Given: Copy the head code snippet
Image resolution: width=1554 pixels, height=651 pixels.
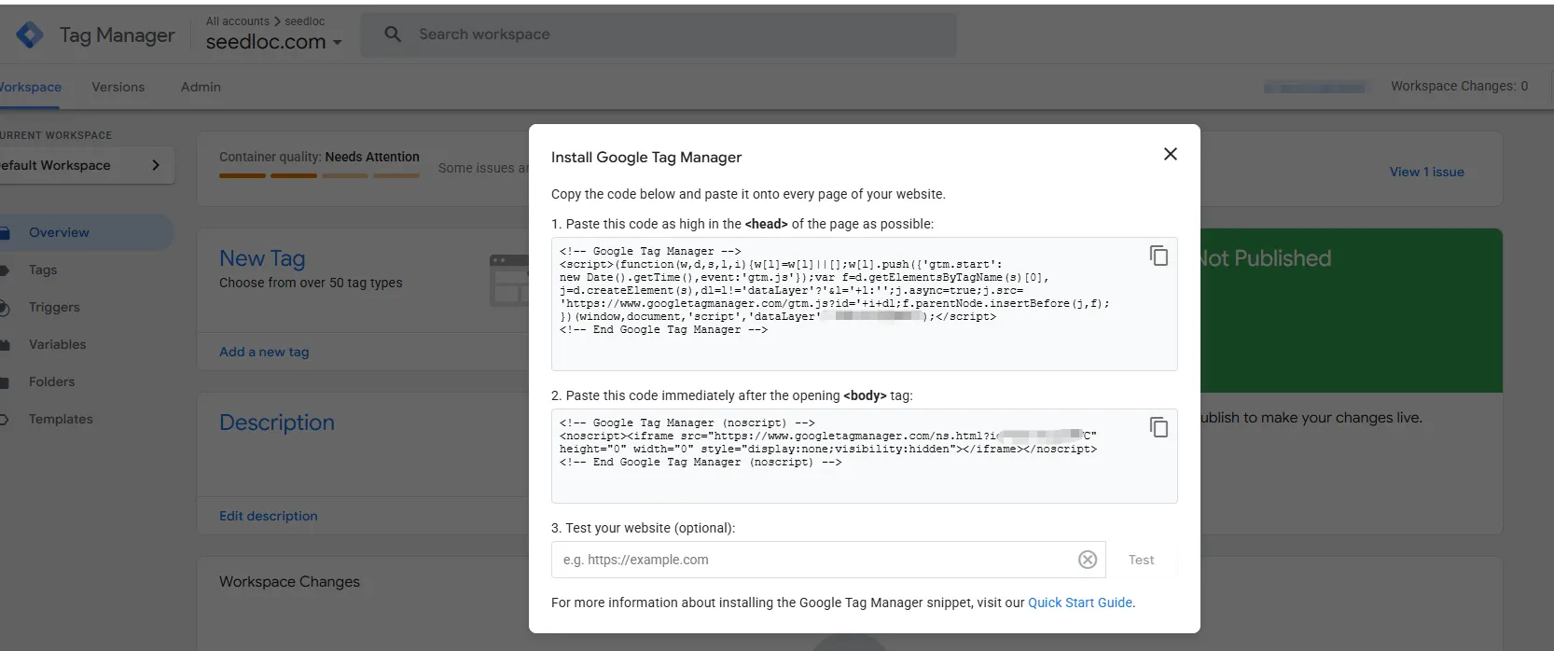Looking at the screenshot, I should pyautogui.click(x=1159, y=256).
